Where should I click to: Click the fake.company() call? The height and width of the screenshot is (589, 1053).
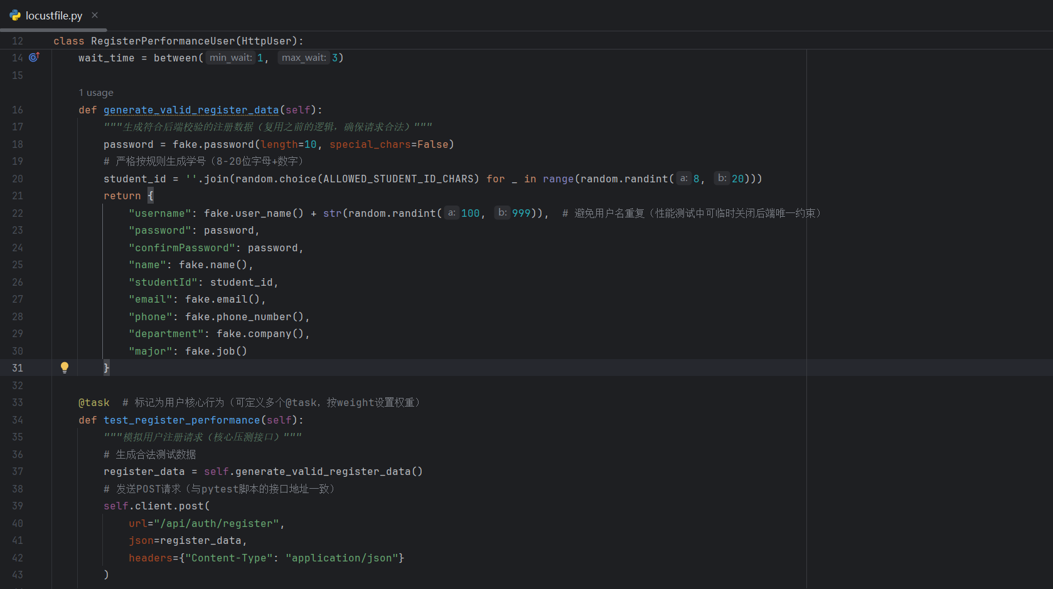pyautogui.click(x=260, y=334)
